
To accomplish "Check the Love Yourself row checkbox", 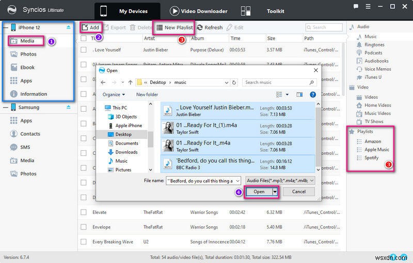I will (x=84, y=49).
